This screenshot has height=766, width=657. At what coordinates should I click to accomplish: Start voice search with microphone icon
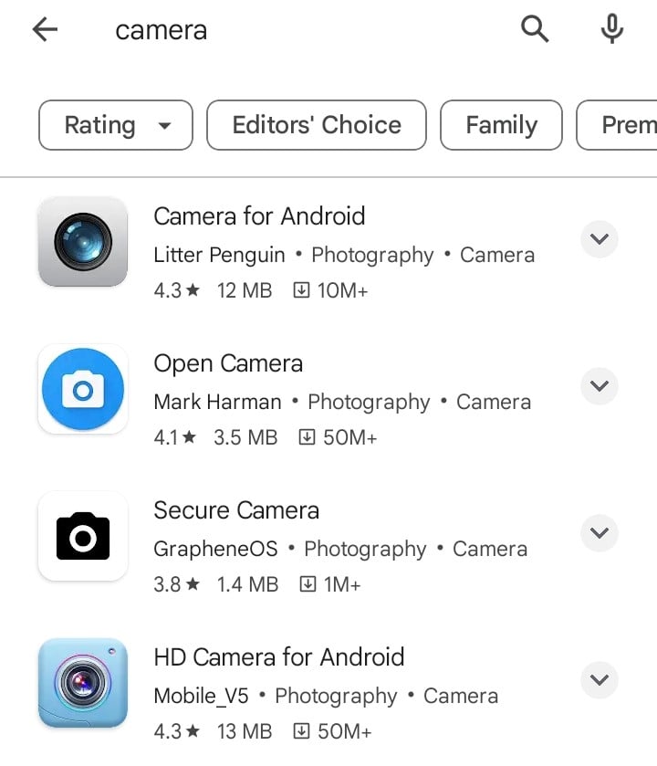point(611,29)
